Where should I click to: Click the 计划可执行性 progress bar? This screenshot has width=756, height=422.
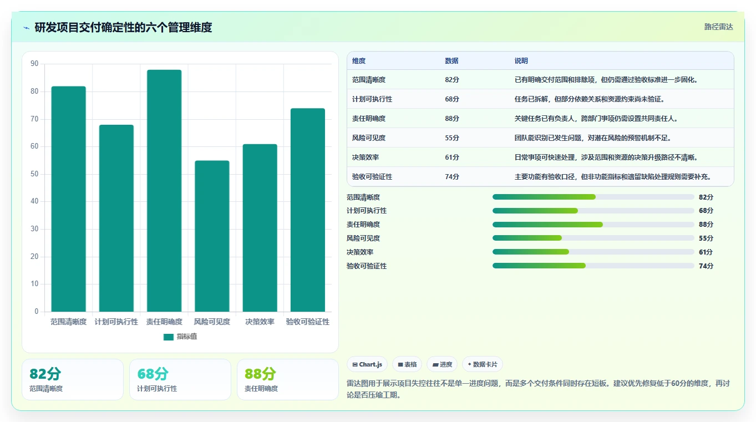click(x=593, y=211)
